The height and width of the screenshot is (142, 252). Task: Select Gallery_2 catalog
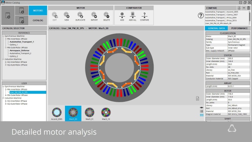[14, 56]
